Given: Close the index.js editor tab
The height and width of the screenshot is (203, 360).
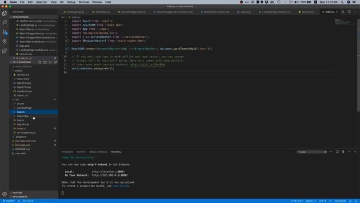Looking at the screenshot, I should (337, 12).
